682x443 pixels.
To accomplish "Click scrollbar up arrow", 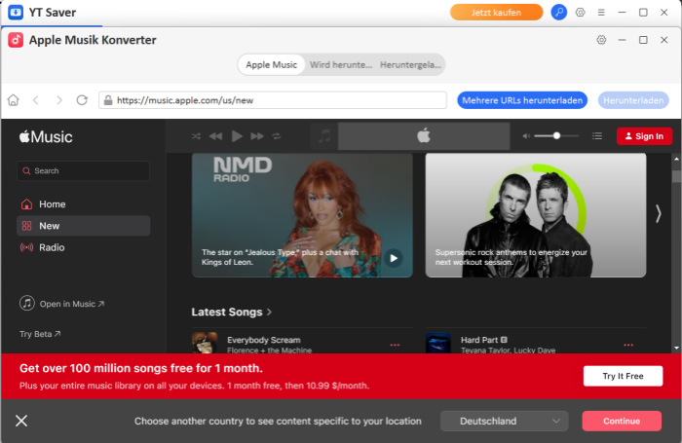I will [676, 159].
